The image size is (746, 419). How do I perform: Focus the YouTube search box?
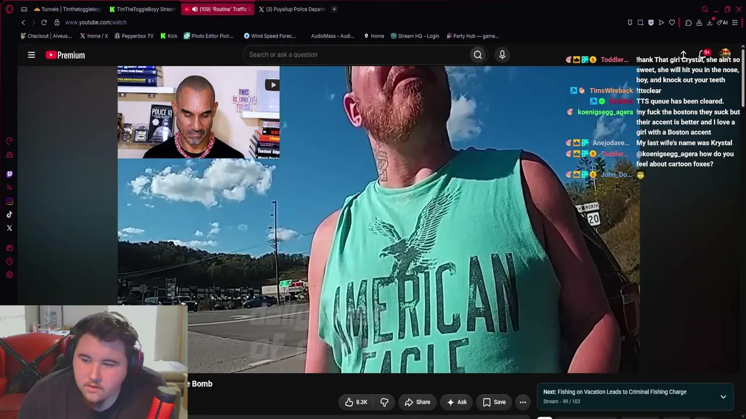(357, 55)
